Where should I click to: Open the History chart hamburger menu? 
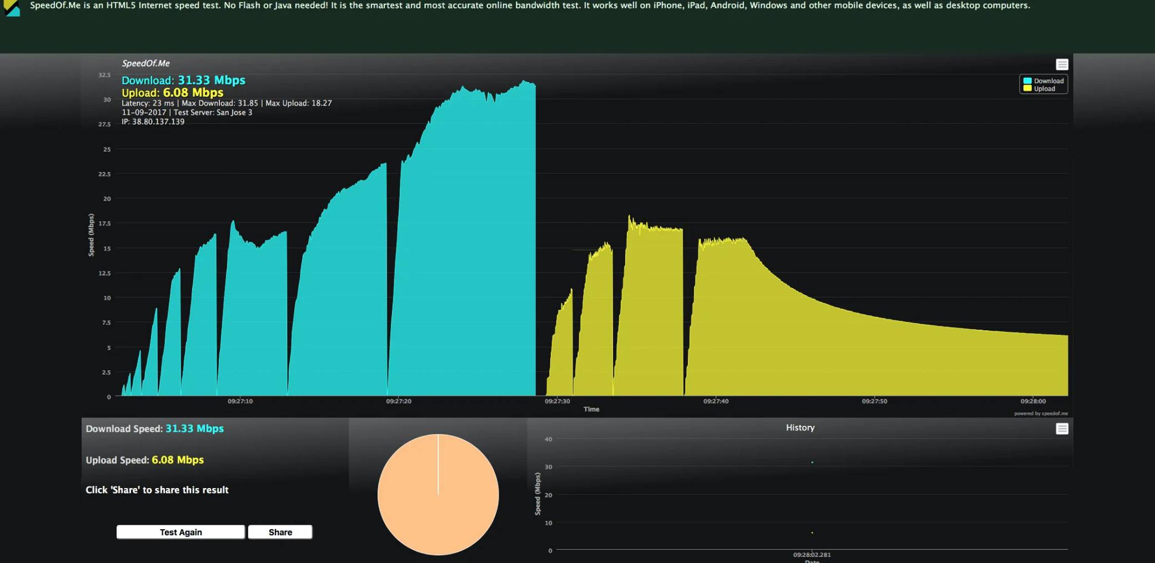point(1062,429)
